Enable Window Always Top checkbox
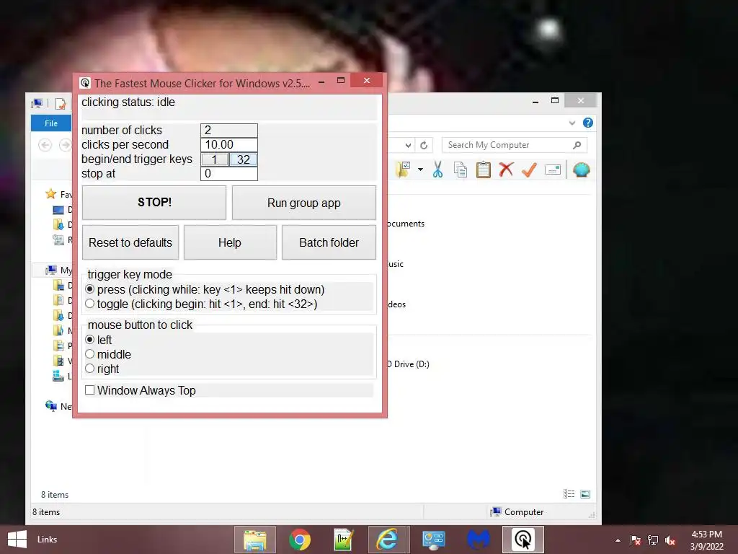 click(90, 390)
